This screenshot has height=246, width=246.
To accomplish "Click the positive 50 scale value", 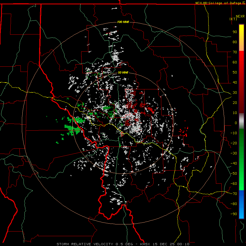I will point(235,72).
